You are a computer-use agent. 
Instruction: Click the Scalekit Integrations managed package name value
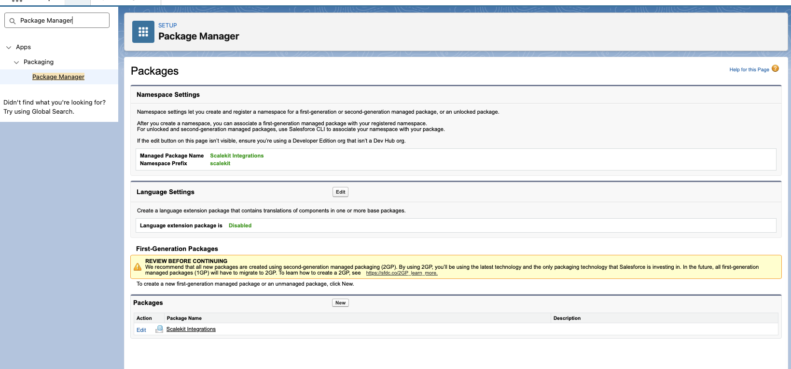pyautogui.click(x=237, y=156)
